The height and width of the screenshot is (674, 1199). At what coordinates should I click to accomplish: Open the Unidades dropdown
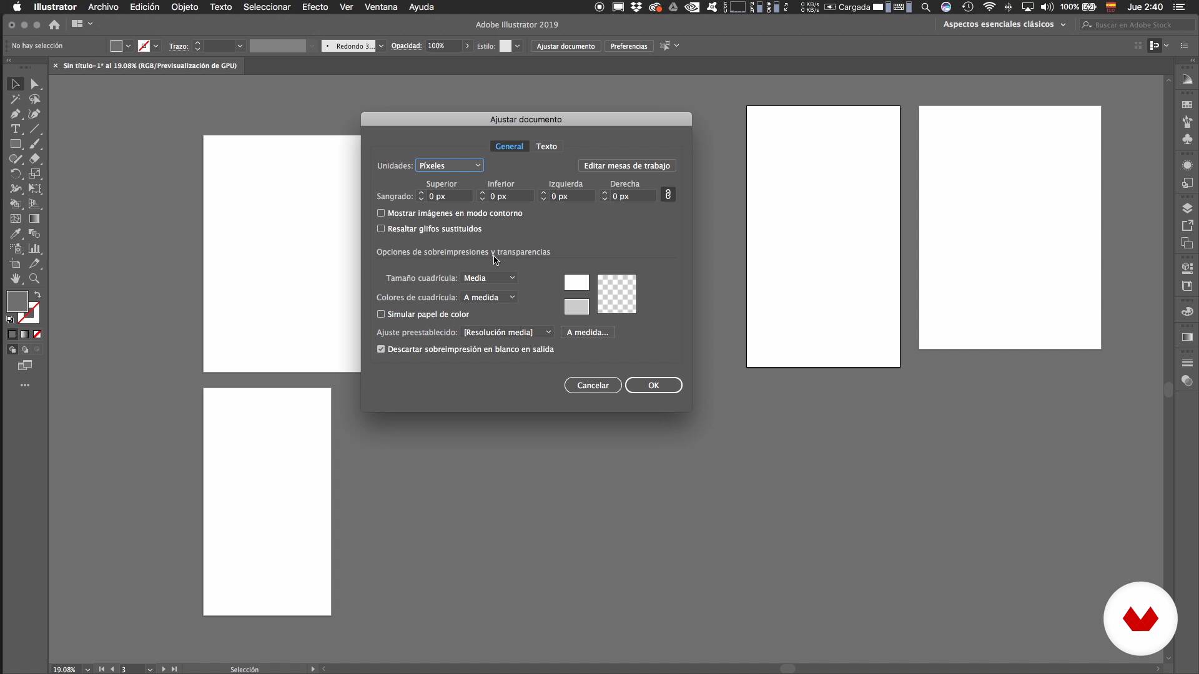tap(450, 165)
